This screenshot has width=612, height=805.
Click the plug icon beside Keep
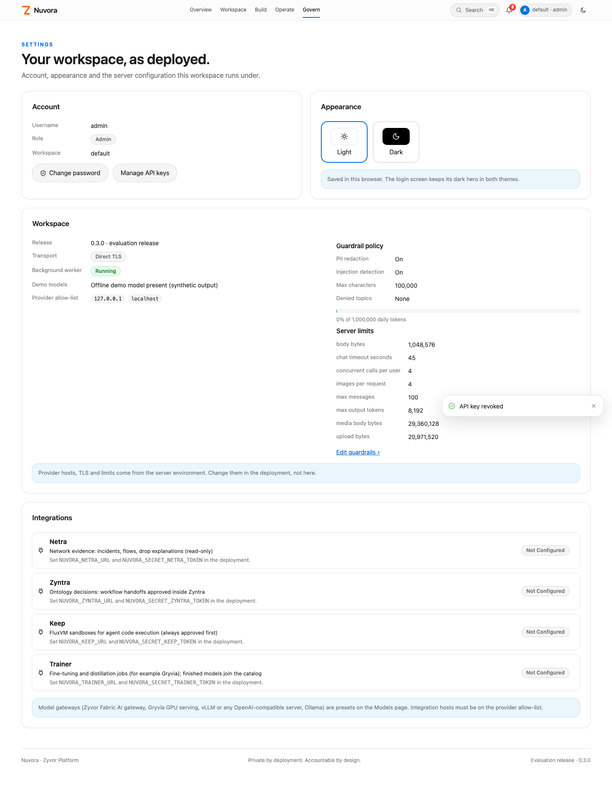coord(41,632)
